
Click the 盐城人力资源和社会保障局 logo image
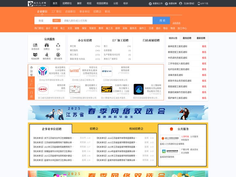[x=170, y=138]
